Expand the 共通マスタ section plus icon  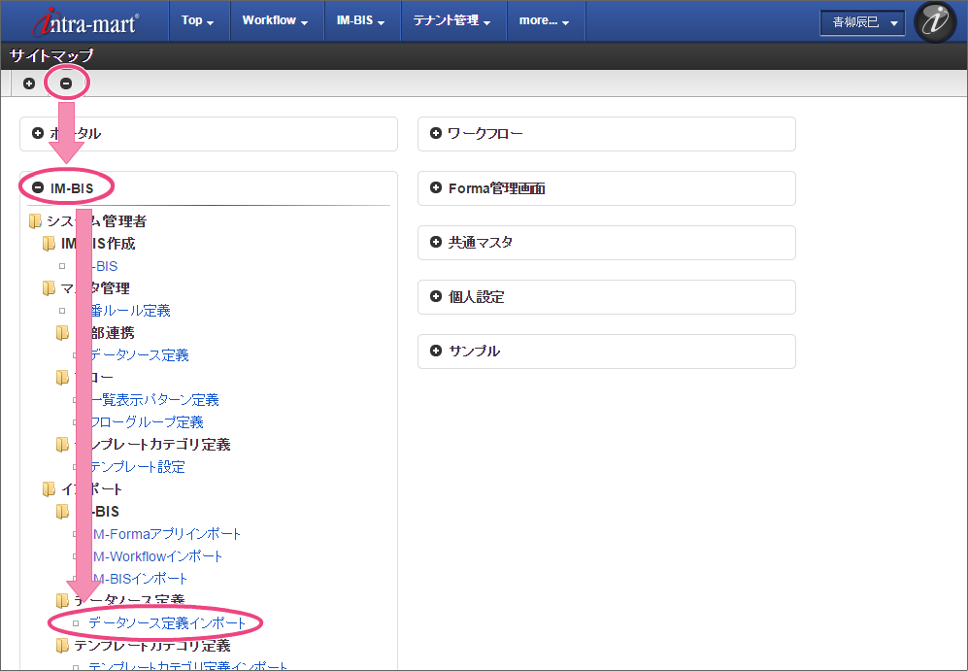click(x=436, y=242)
